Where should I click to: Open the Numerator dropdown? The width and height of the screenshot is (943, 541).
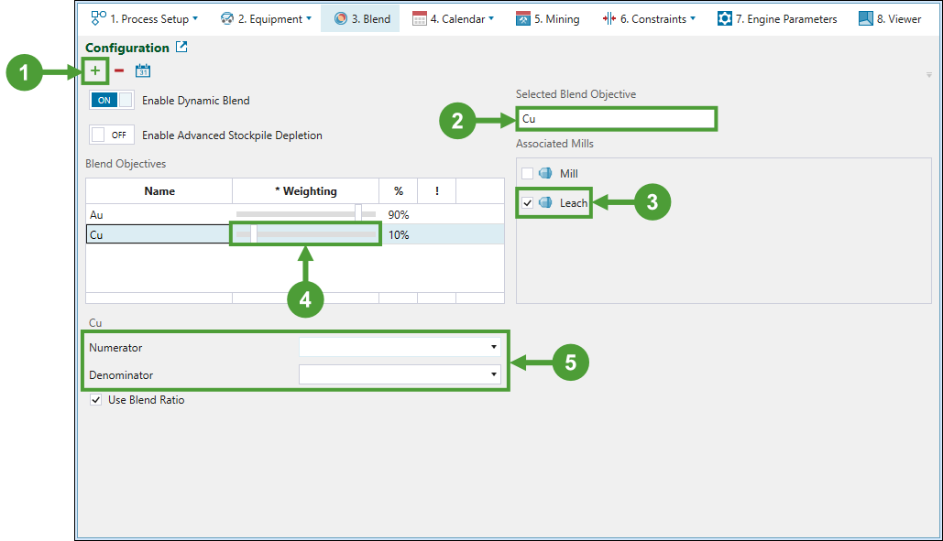493,348
